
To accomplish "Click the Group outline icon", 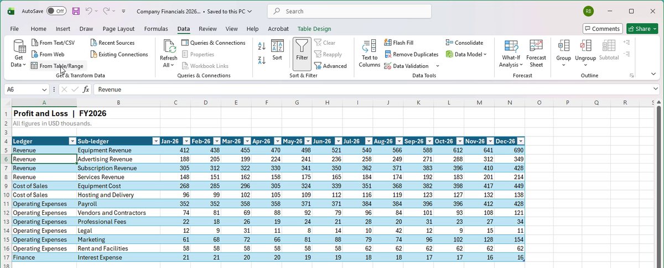I will (x=564, y=46).
